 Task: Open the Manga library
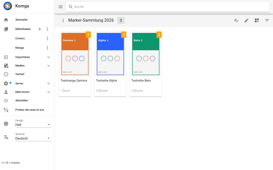[19, 48]
